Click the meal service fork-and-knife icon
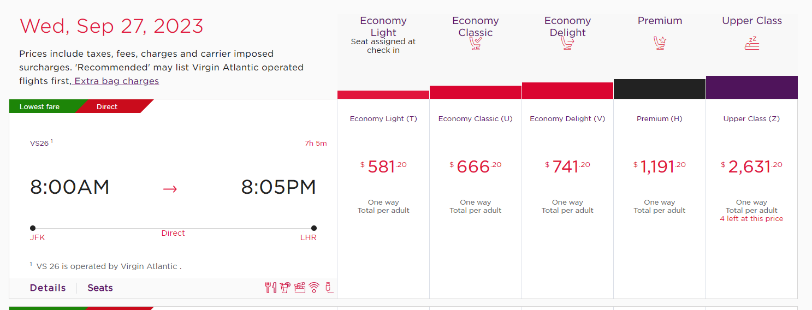Screen dimensions: 812x310 [271, 288]
